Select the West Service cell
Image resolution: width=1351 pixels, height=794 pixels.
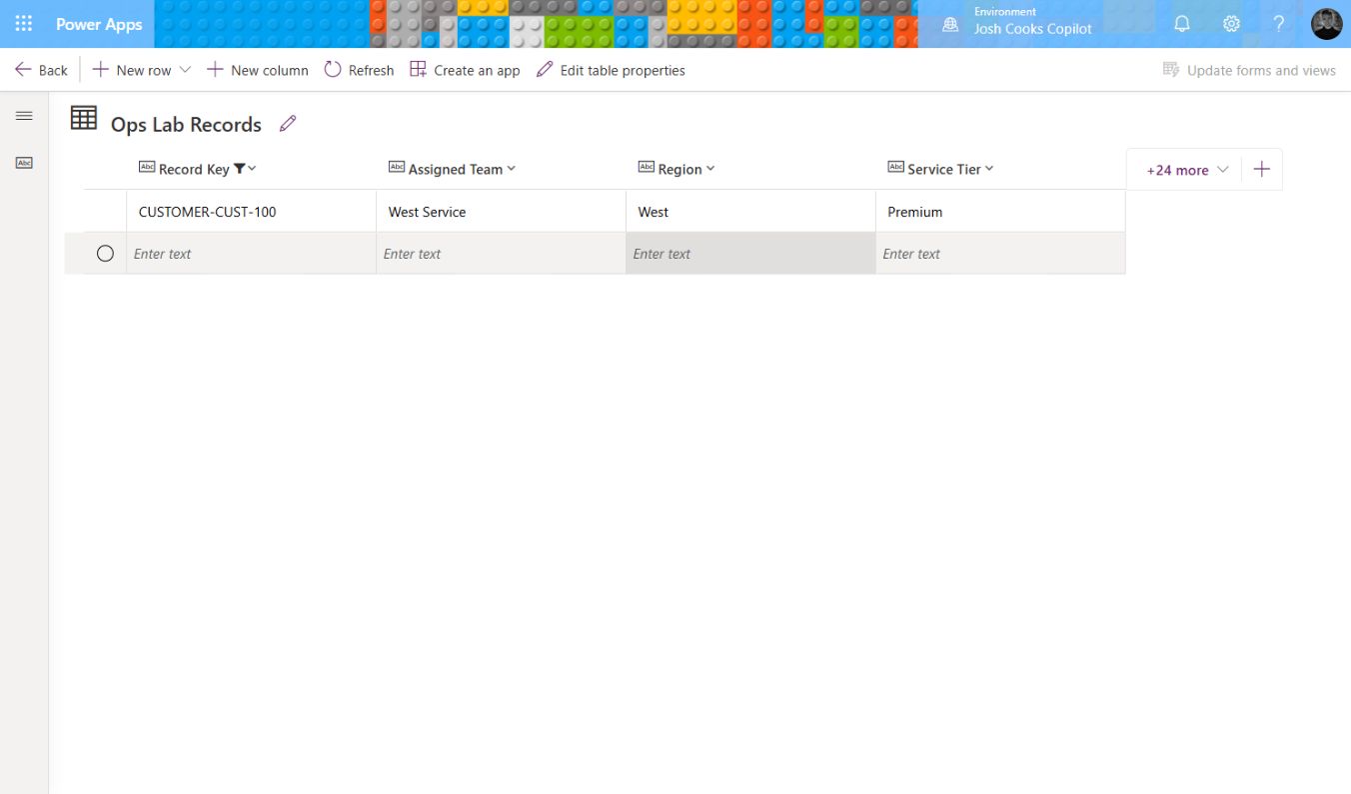point(501,212)
